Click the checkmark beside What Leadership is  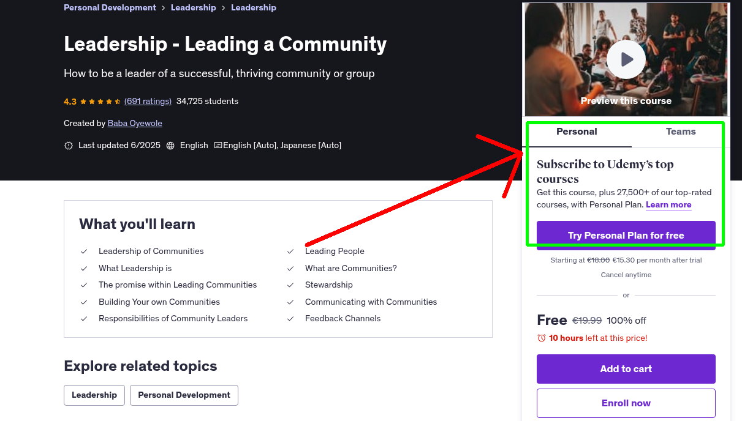click(84, 269)
